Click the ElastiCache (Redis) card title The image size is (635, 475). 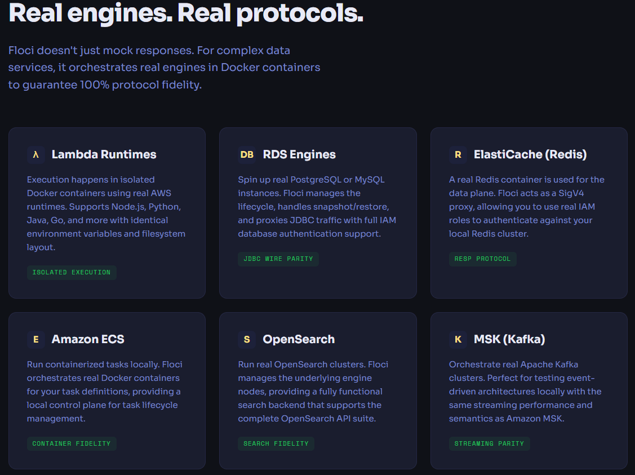(x=530, y=155)
